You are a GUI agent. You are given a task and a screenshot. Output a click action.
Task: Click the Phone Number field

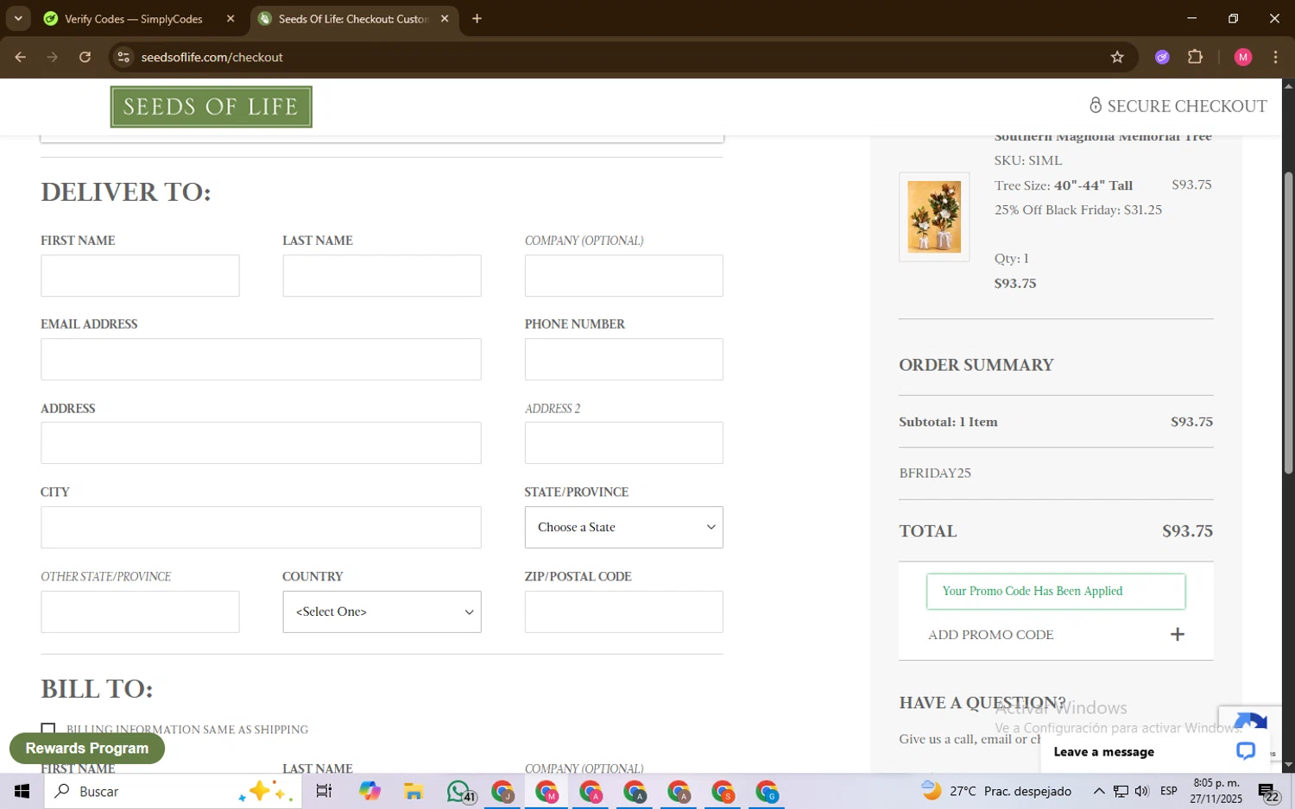[623, 360]
